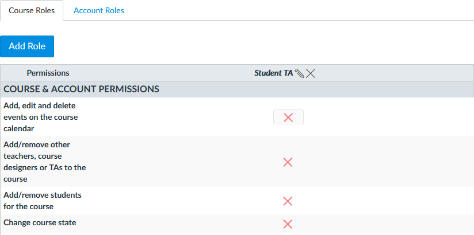This screenshot has height=235, width=474.
Task: Click the calendar events permission label
Action: pos(40,117)
